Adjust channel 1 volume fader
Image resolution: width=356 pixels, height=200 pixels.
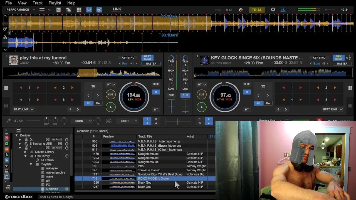pyautogui.click(x=171, y=106)
